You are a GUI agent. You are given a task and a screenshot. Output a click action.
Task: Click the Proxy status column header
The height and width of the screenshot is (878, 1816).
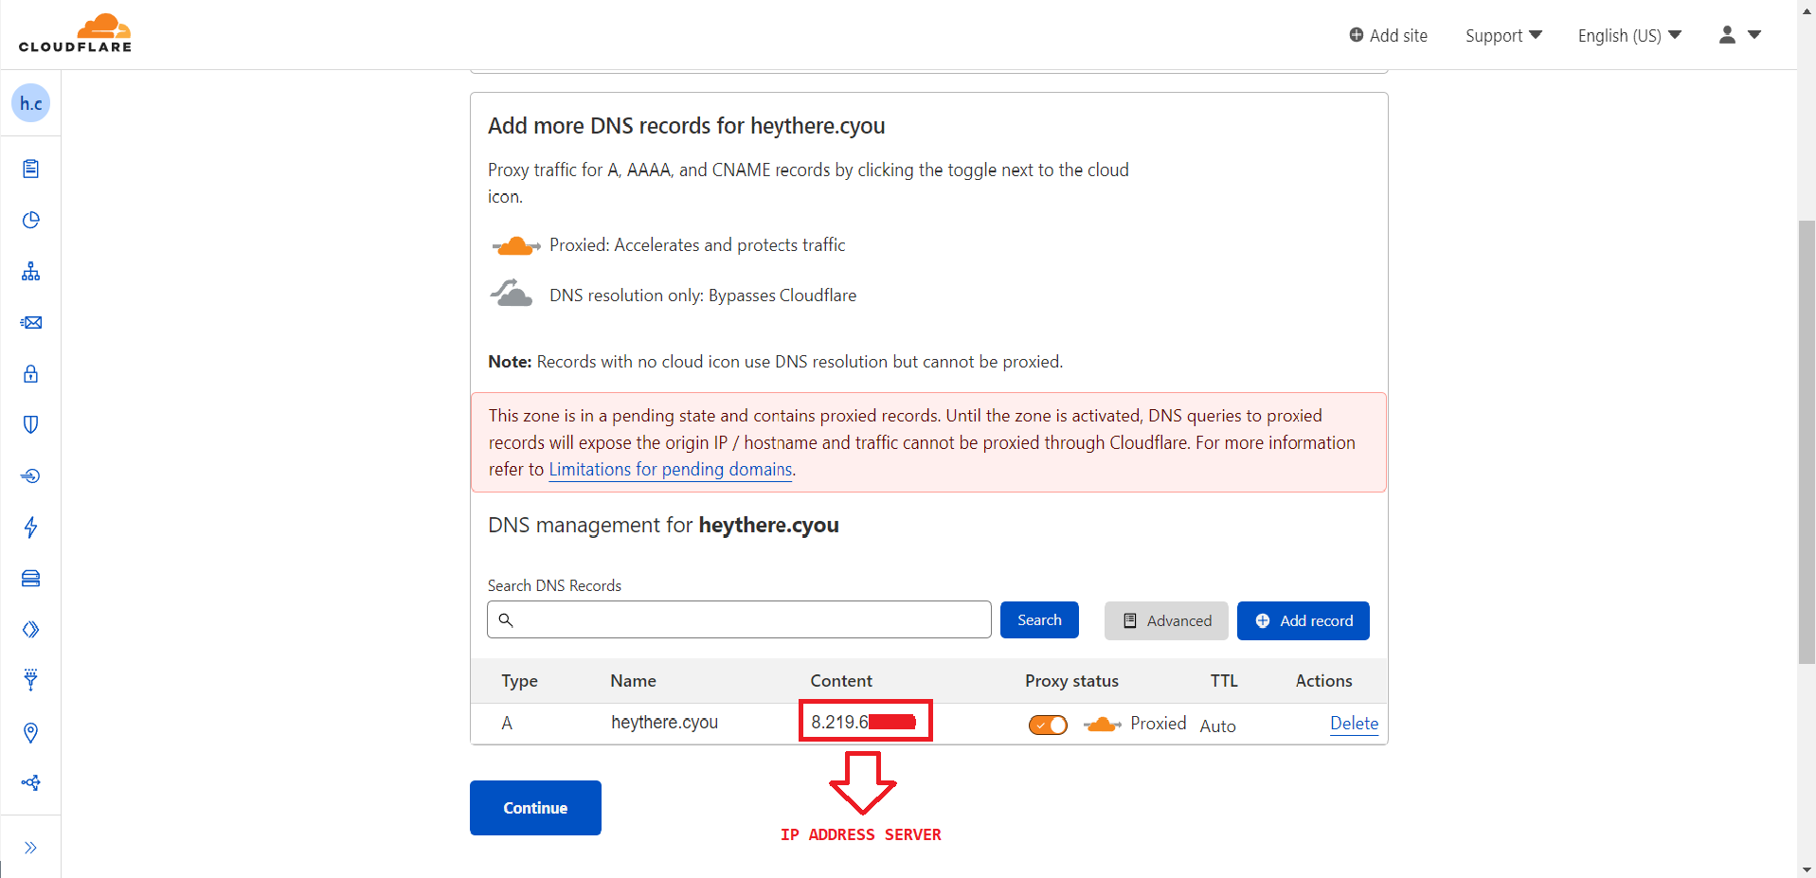click(x=1071, y=681)
